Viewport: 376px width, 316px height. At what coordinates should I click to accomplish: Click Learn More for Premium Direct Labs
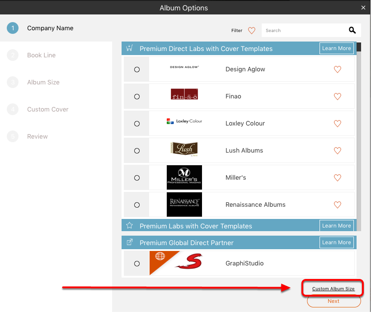(336, 48)
